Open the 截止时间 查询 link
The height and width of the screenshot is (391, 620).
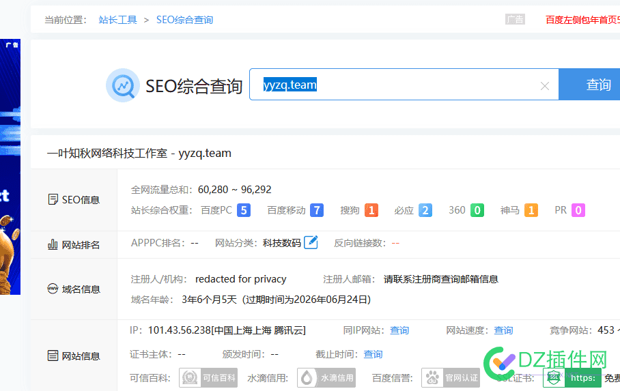373,354
